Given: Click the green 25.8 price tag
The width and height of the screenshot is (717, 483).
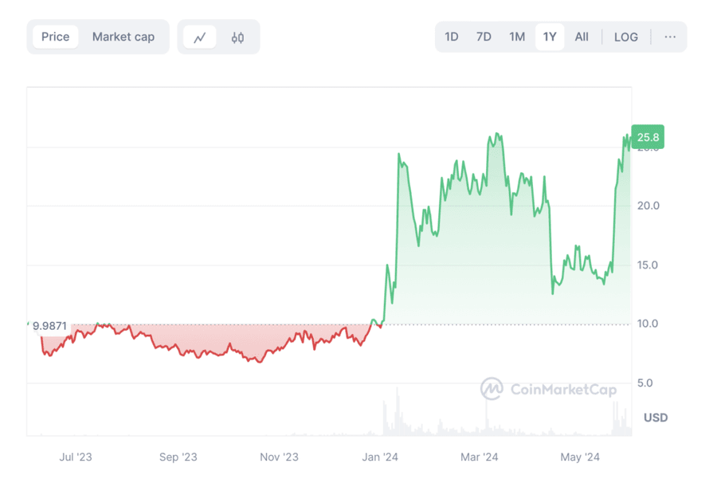Looking at the screenshot, I should click(648, 137).
